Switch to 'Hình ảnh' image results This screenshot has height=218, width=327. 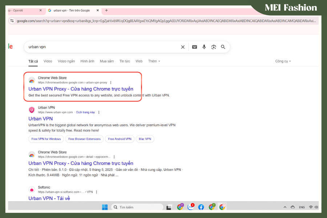click(x=87, y=61)
